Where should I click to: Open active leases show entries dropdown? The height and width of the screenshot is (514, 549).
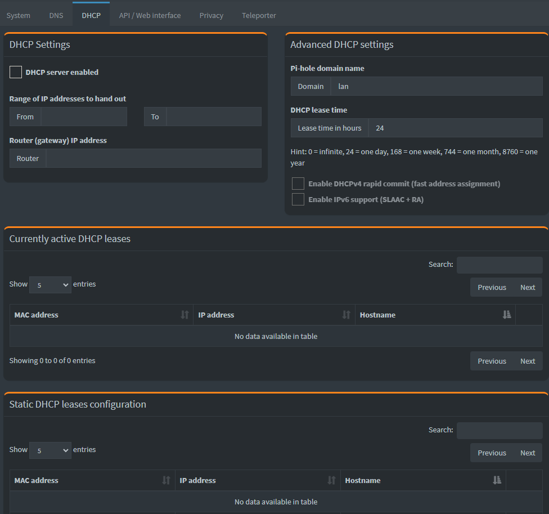point(50,285)
